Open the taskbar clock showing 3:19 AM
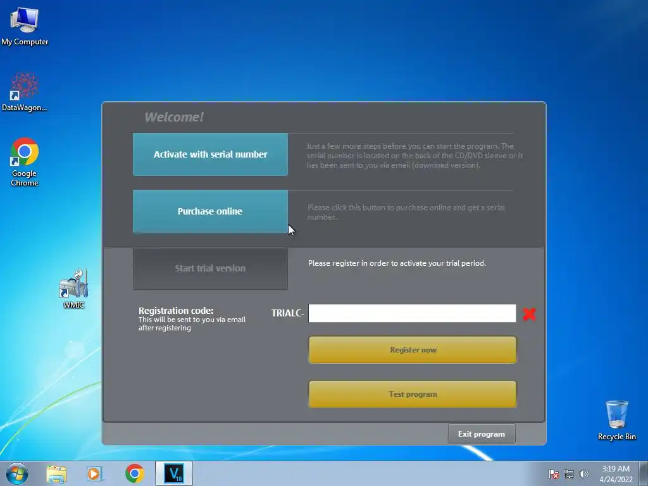 coord(616,473)
